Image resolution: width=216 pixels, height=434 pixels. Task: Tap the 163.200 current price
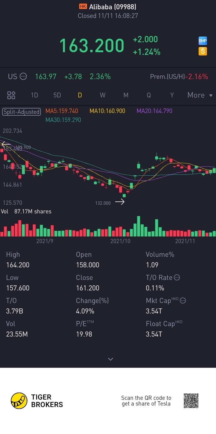point(91,46)
